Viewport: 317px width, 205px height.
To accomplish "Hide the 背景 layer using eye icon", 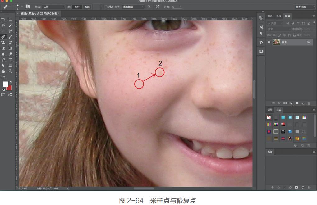I will [x=269, y=42].
